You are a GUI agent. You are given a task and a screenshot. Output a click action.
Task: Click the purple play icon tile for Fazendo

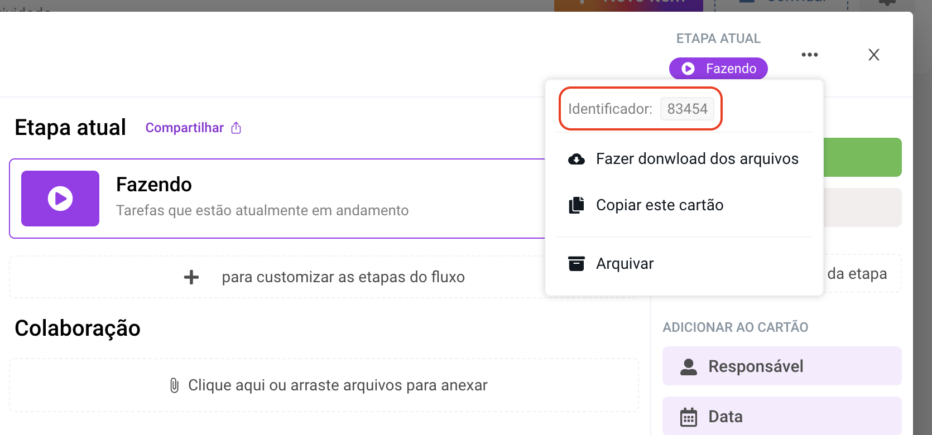pos(60,199)
